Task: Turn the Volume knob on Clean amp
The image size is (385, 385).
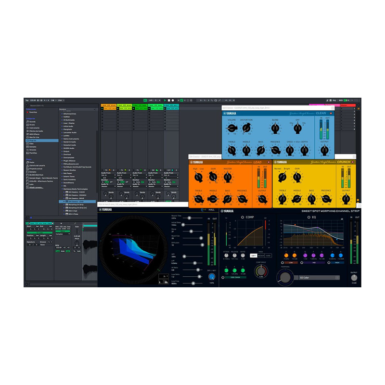Action: click(232, 128)
